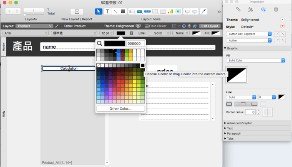
Task: Open the Arial font dropdown
Action: pos(25,32)
